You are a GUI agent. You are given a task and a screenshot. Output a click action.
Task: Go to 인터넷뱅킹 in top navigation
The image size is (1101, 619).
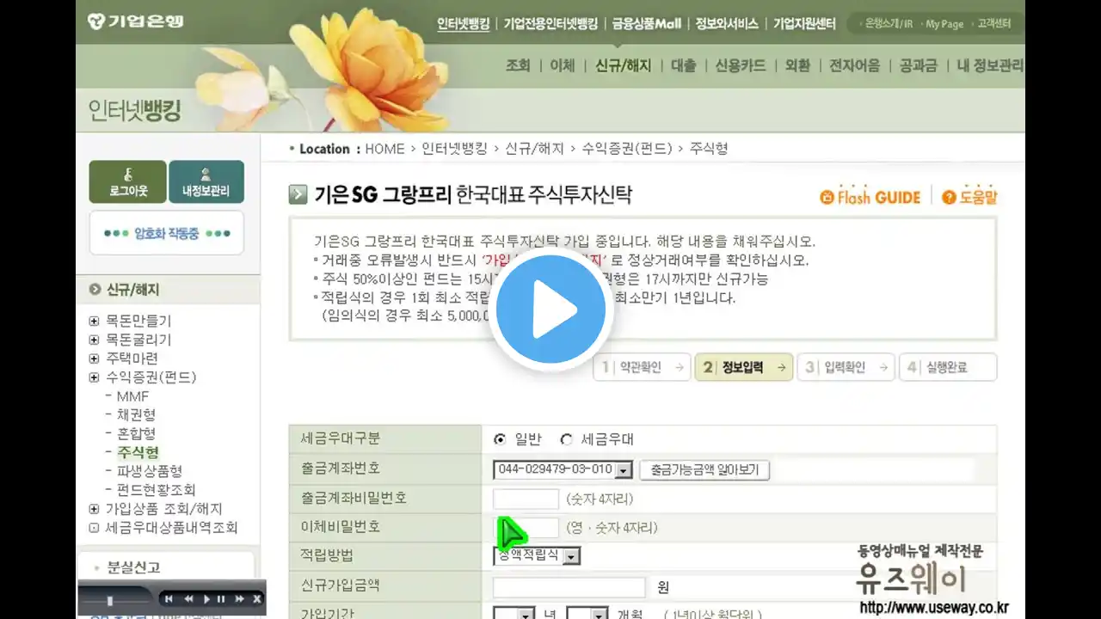pyautogui.click(x=463, y=24)
